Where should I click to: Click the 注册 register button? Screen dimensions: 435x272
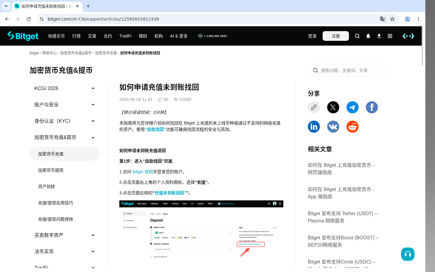(336, 36)
